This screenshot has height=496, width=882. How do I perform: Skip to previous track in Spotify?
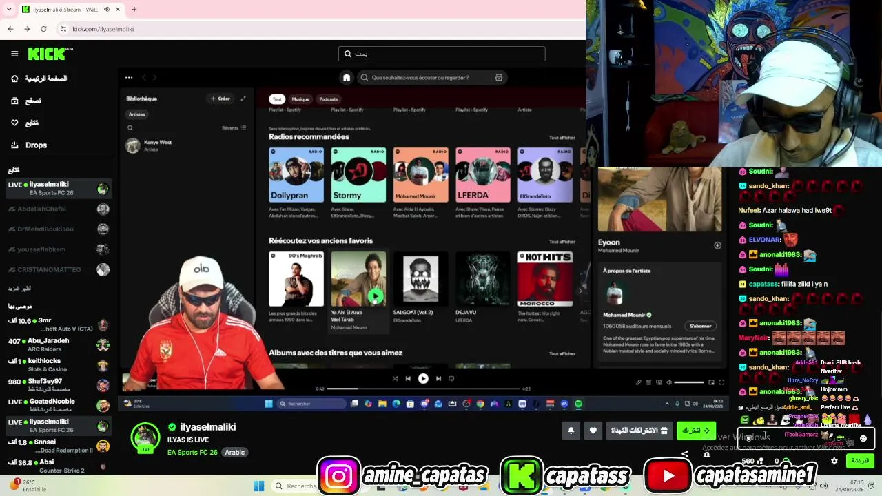pos(408,378)
